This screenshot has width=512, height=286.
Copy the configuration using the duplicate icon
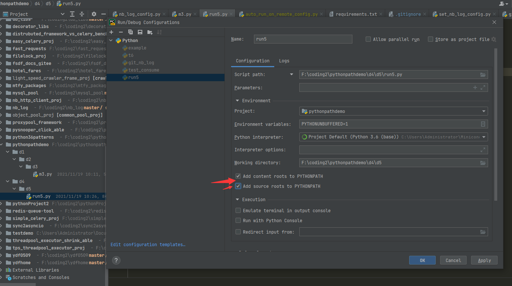pyautogui.click(x=130, y=32)
